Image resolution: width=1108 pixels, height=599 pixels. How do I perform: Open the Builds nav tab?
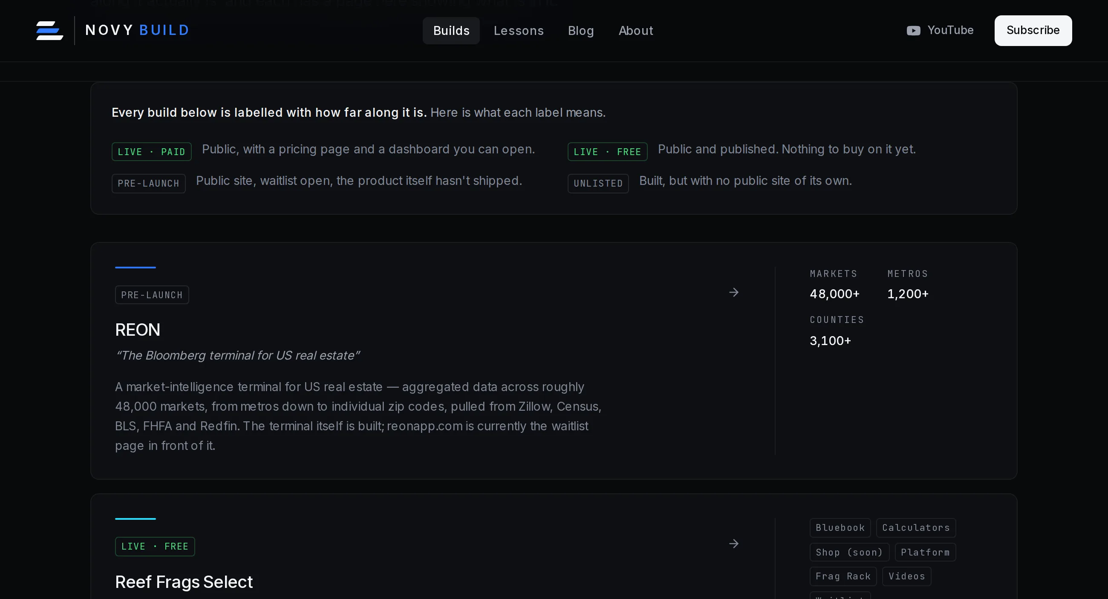tap(451, 31)
